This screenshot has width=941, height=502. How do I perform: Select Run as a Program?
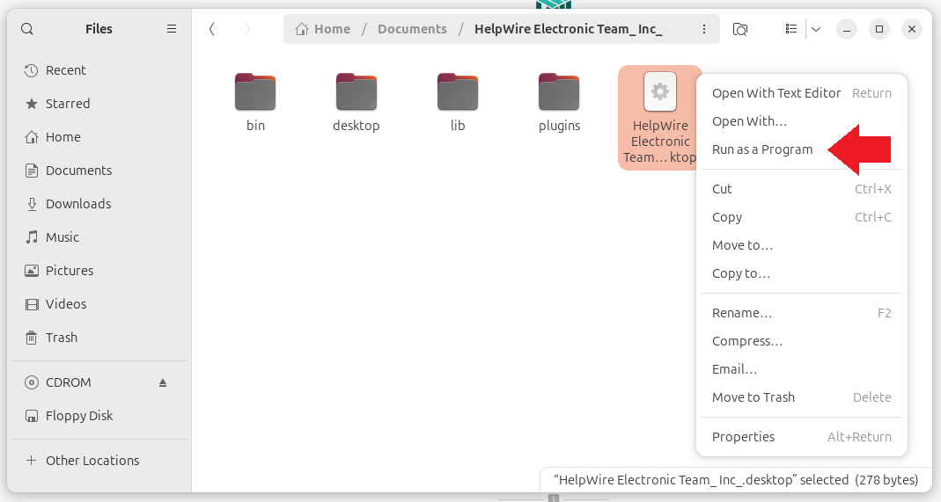pyautogui.click(x=802, y=149)
